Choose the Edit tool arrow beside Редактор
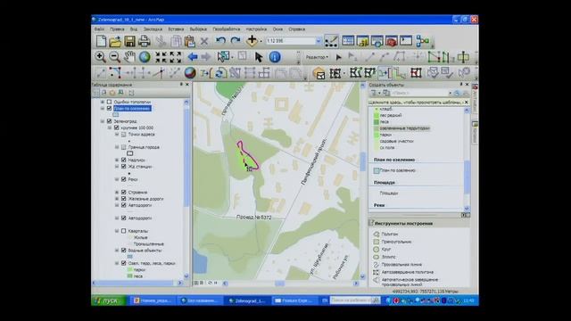This screenshot has width=571, height=321. pos(339,57)
